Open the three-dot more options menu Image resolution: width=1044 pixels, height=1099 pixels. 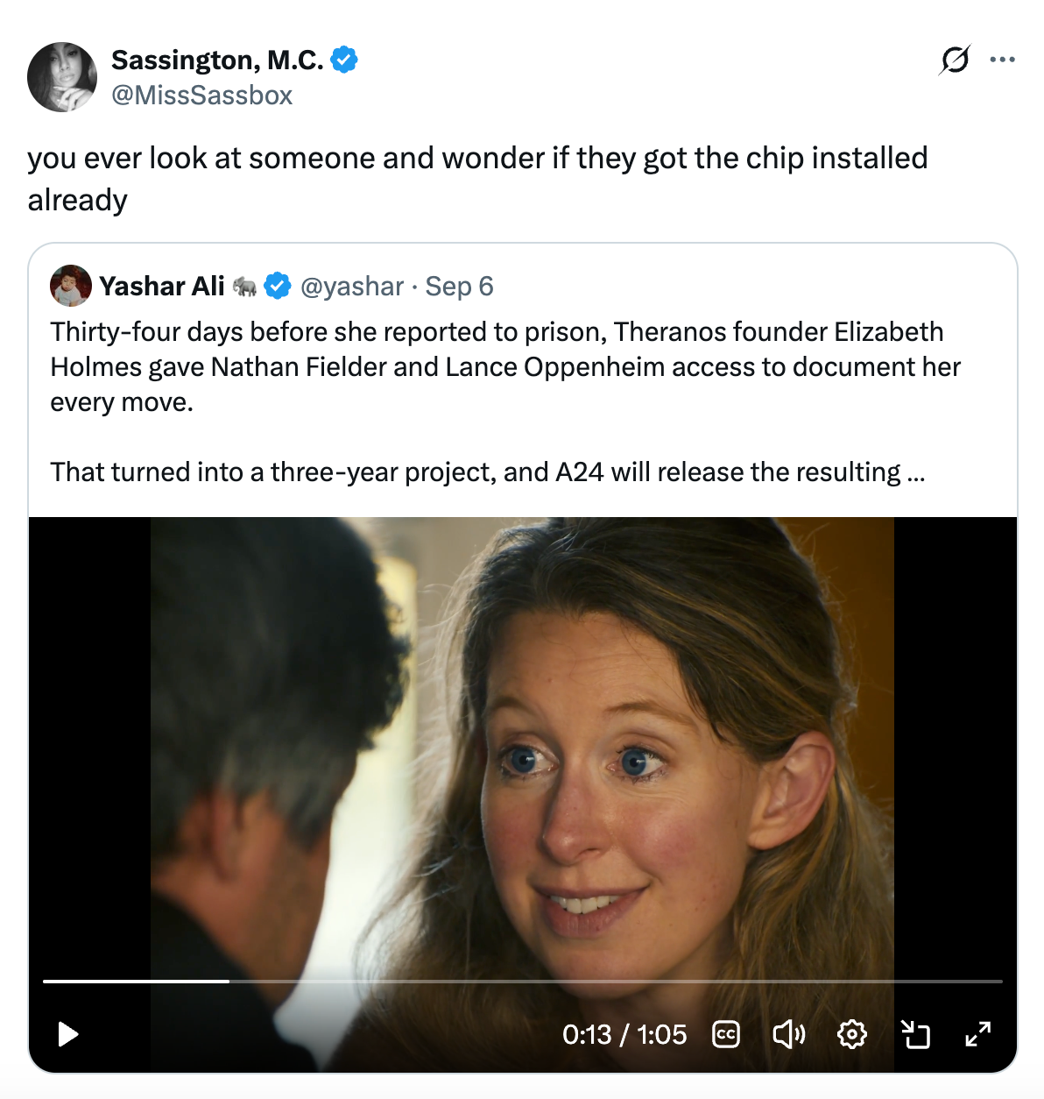(x=1002, y=60)
